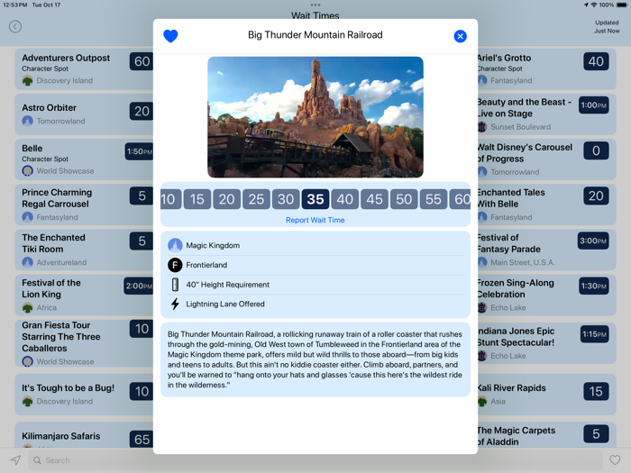Open Prince Charming Regal Carrousel card
The width and height of the screenshot is (631, 473).
[x=84, y=205]
